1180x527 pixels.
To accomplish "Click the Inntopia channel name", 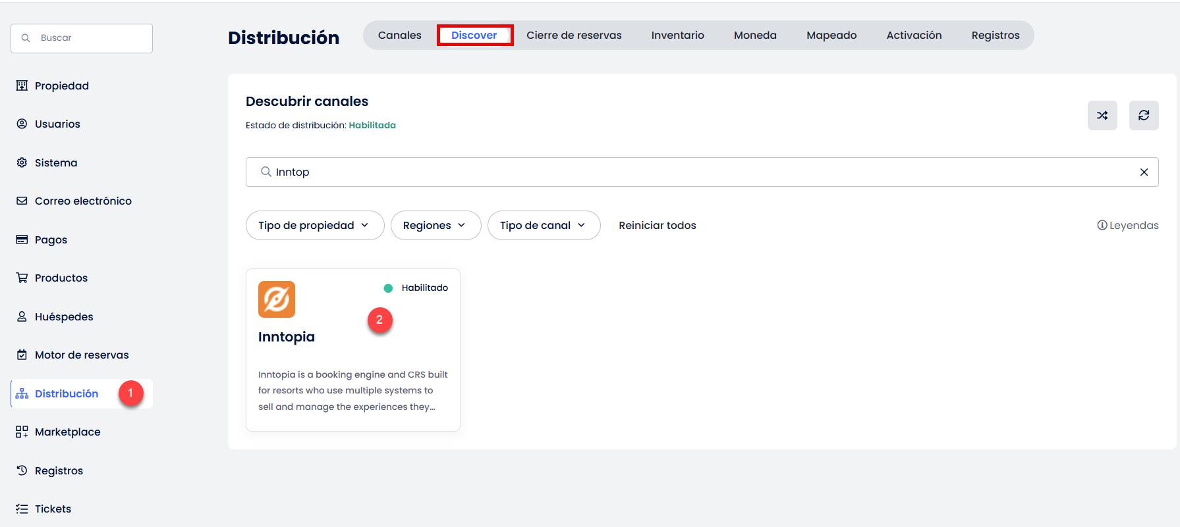I will coord(287,337).
